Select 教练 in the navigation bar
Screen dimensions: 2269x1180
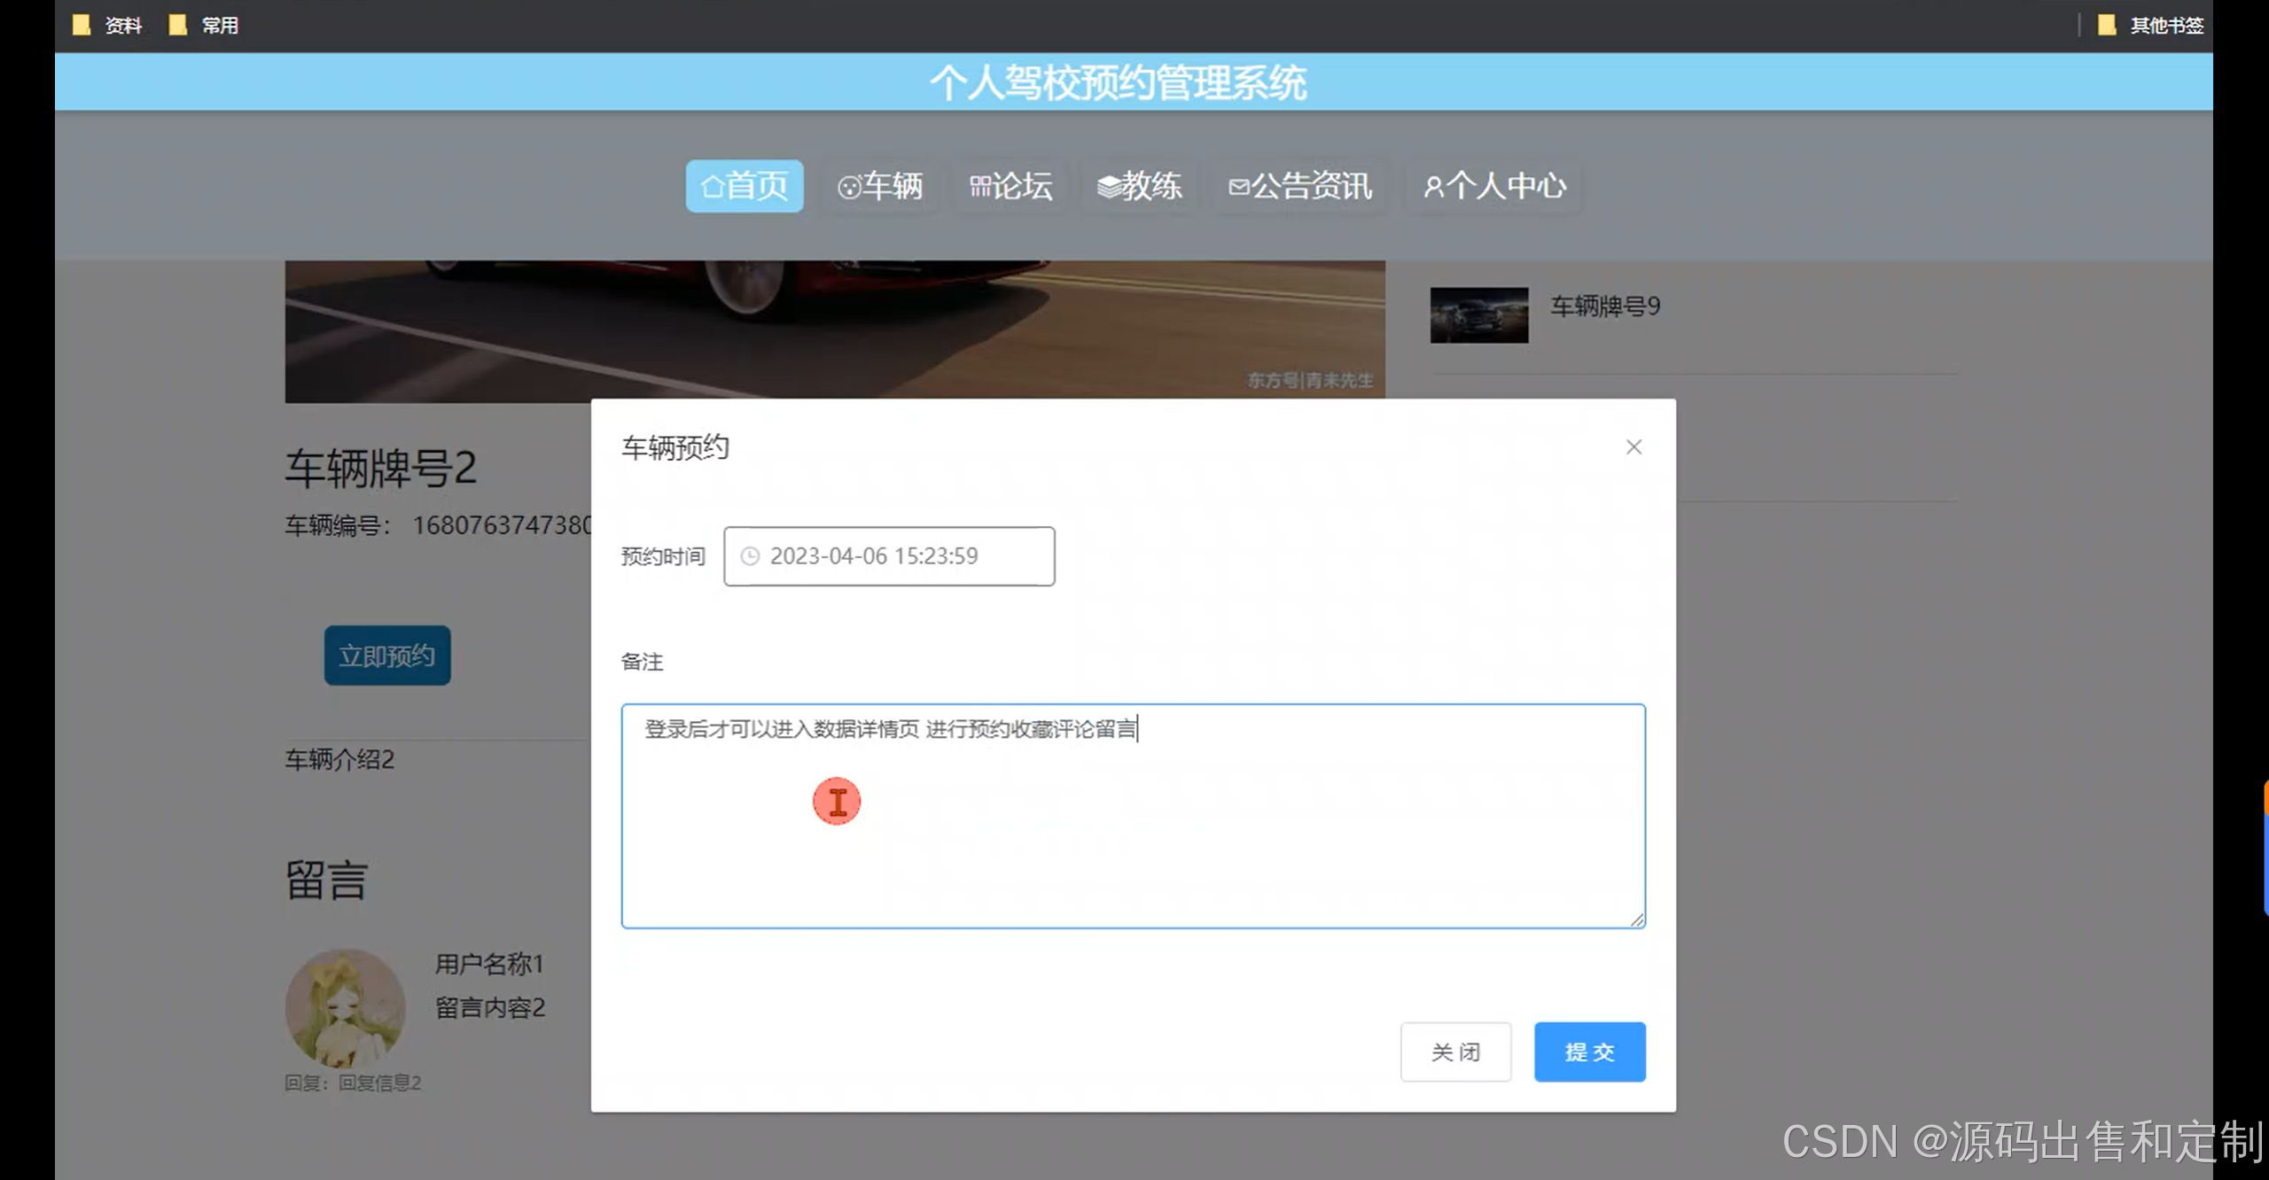coord(1140,186)
